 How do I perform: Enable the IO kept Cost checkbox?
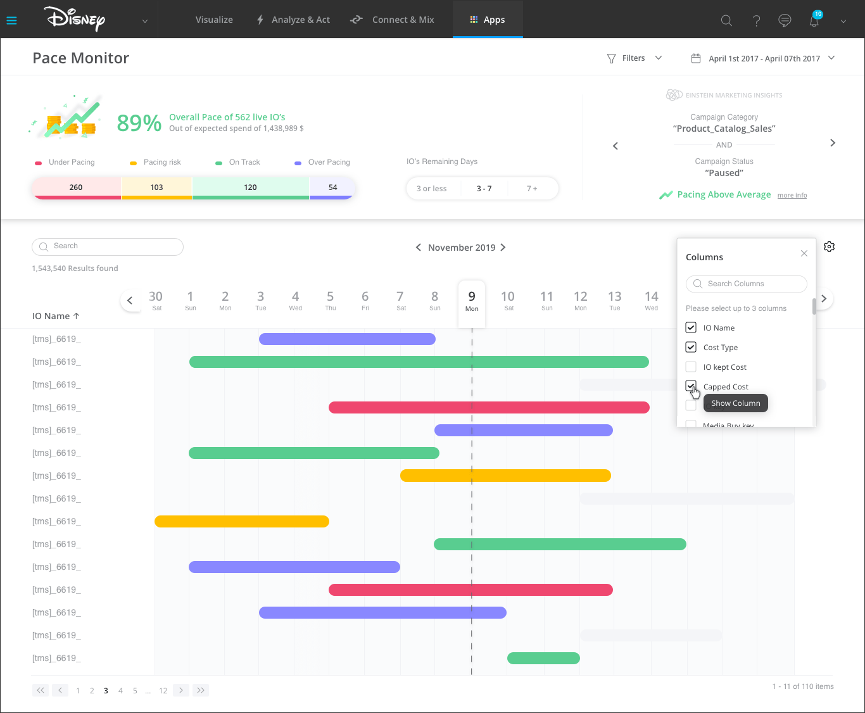point(691,367)
